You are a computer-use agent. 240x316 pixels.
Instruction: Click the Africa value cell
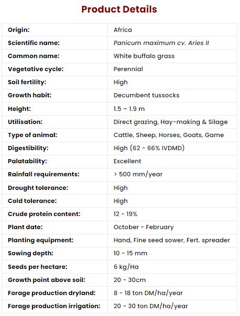pyautogui.click(x=172, y=30)
